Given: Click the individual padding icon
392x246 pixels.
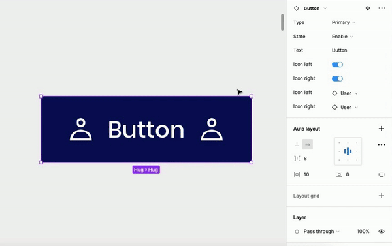Looking at the screenshot, I should point(382,174).
